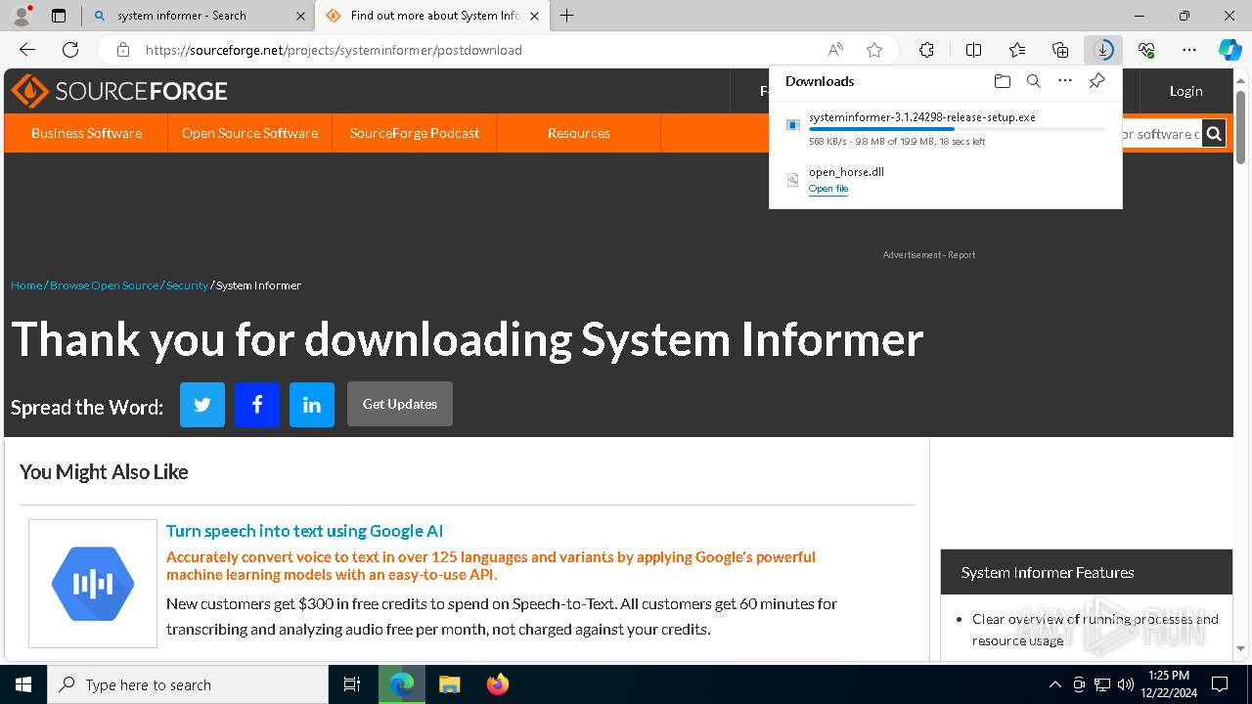The height and width of the screenshot is (704, 1252).
Task: Open the volume control in the tray
Action: coord(1126,684)
